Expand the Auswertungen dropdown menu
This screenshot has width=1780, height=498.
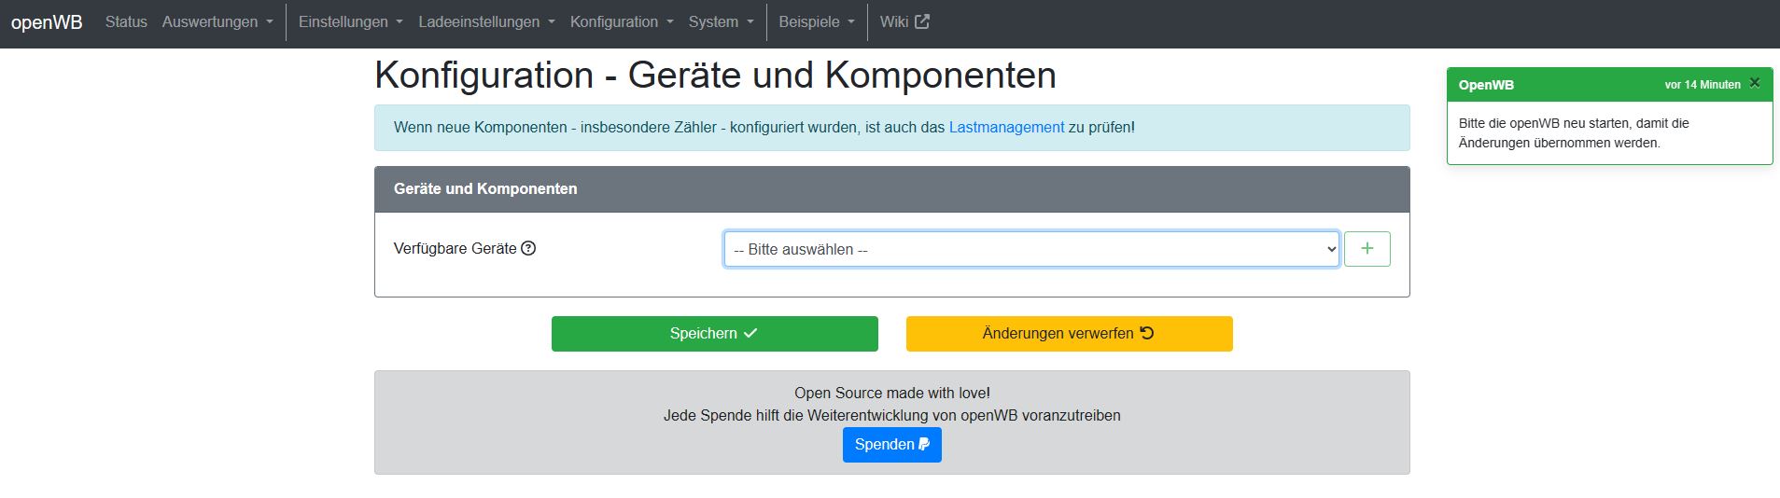click(217, 21)
